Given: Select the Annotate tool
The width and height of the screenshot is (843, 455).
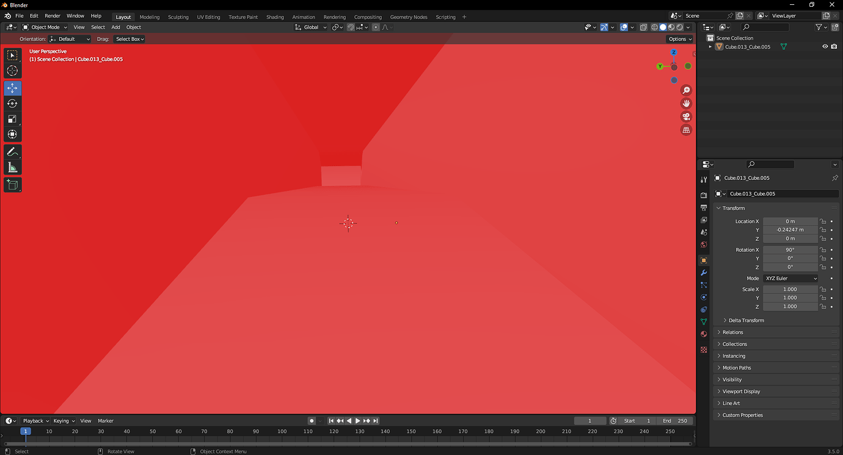Looking at the screenshot, I should 12,151.
